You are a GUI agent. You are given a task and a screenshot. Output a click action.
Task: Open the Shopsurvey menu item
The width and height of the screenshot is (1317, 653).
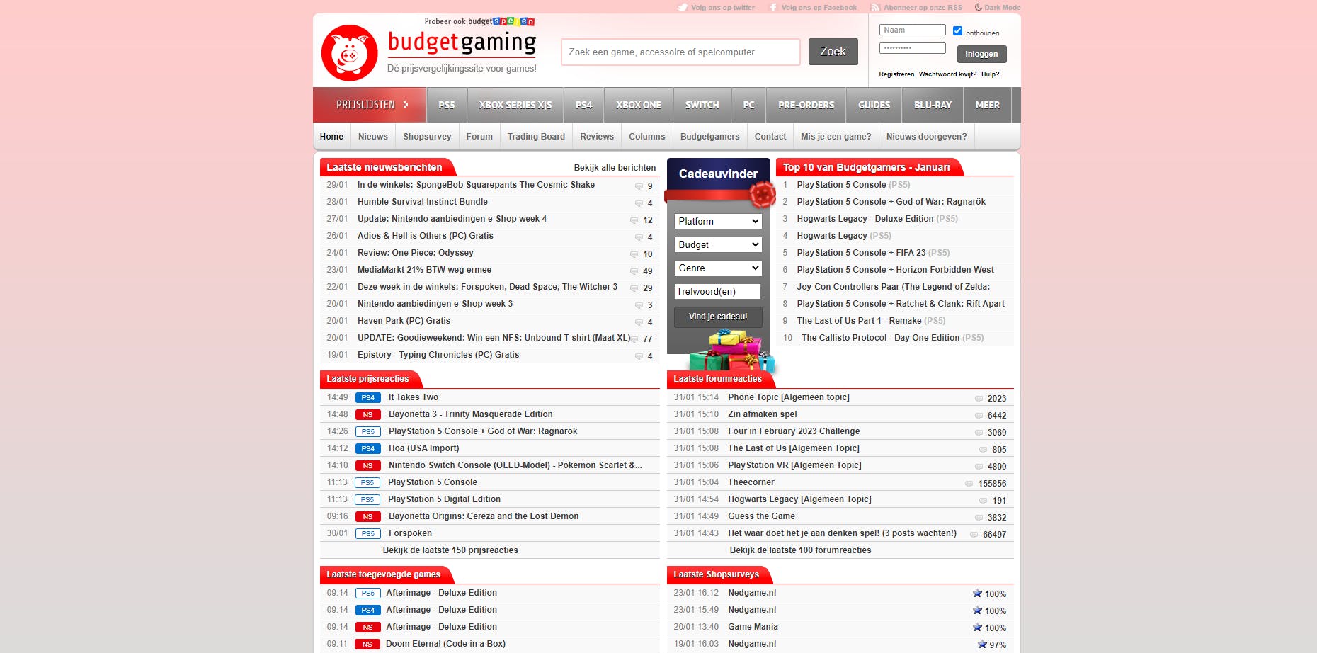coord(427,137)
